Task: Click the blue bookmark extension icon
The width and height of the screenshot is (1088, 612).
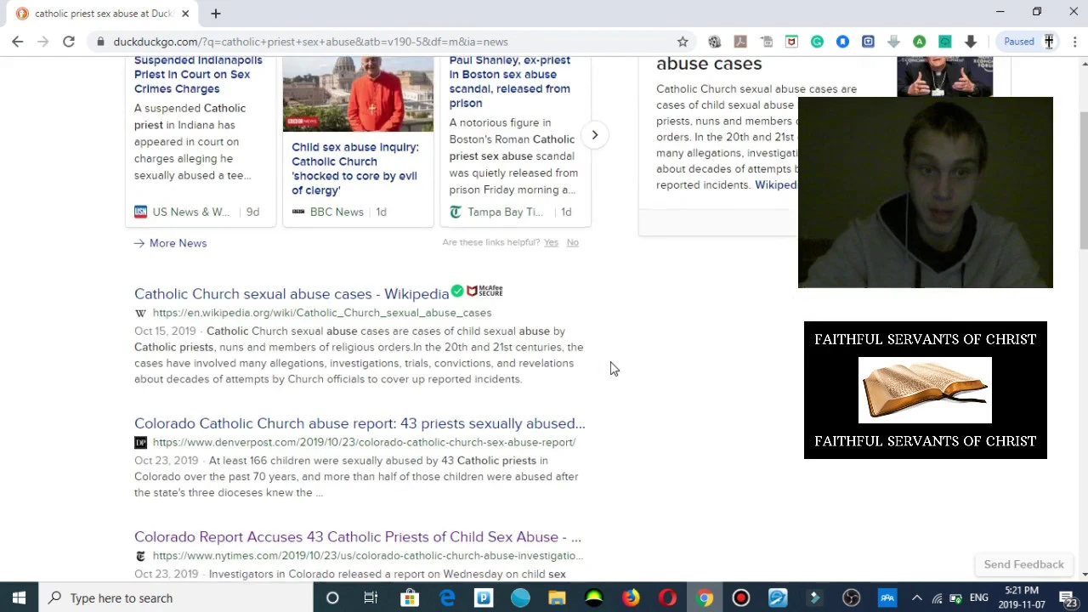Action: pos(842,42)
